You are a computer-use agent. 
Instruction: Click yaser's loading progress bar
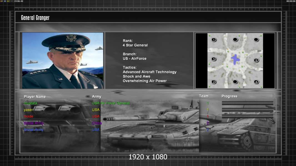247,110
